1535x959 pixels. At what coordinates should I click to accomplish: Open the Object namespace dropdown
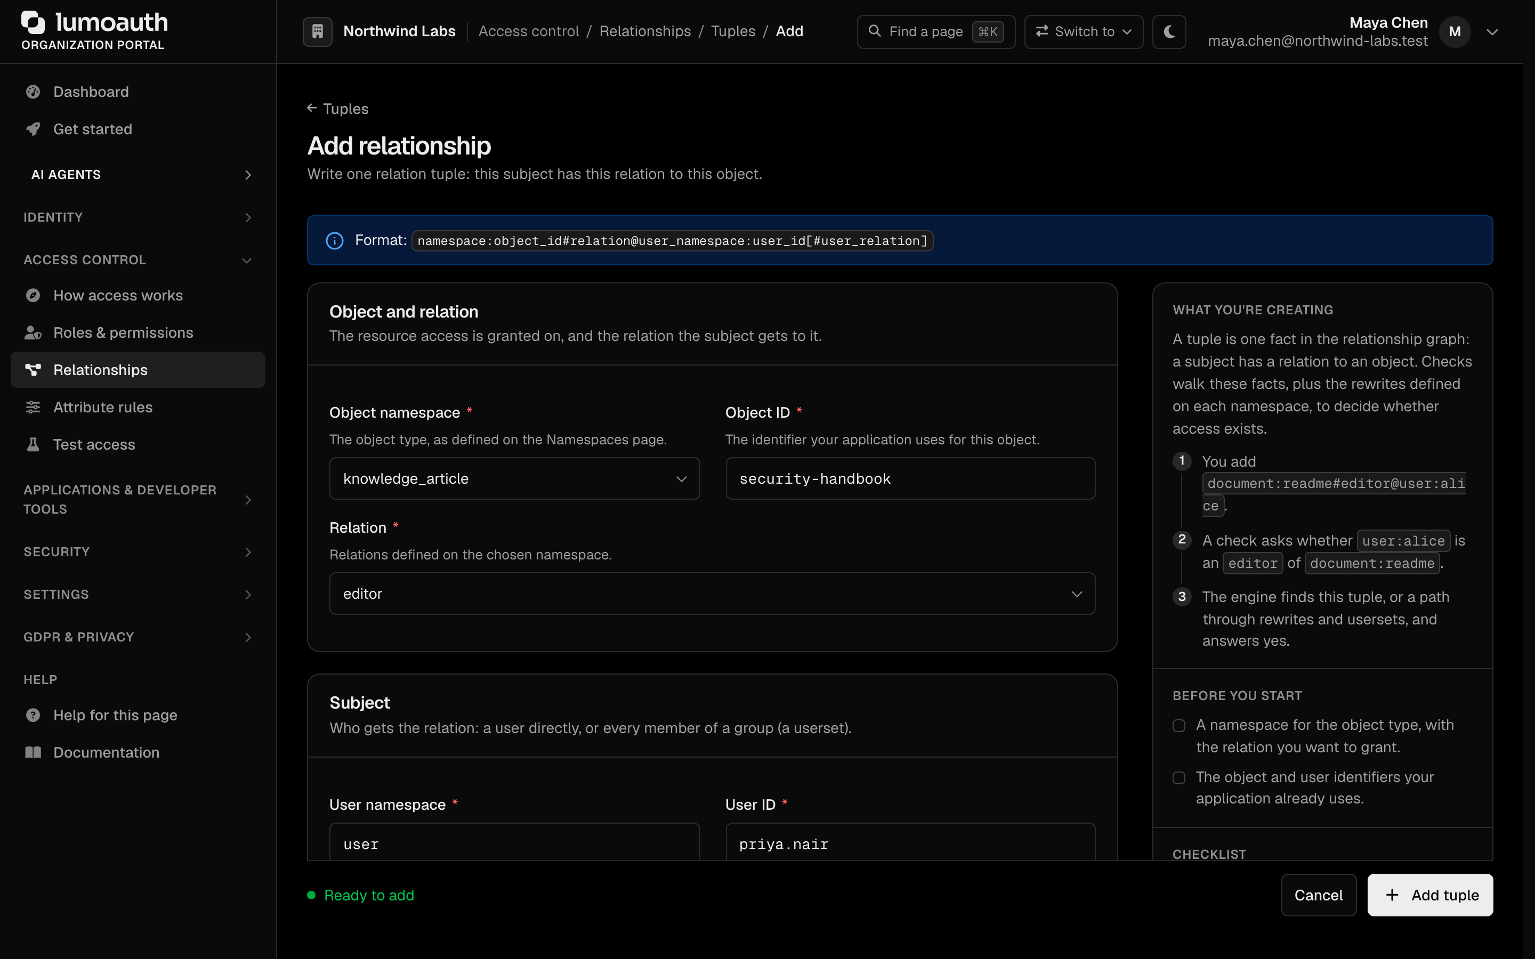click(514, 478)
